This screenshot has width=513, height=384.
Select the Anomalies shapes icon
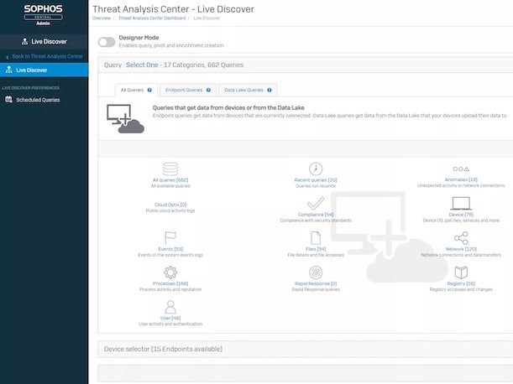coord(460,169)
